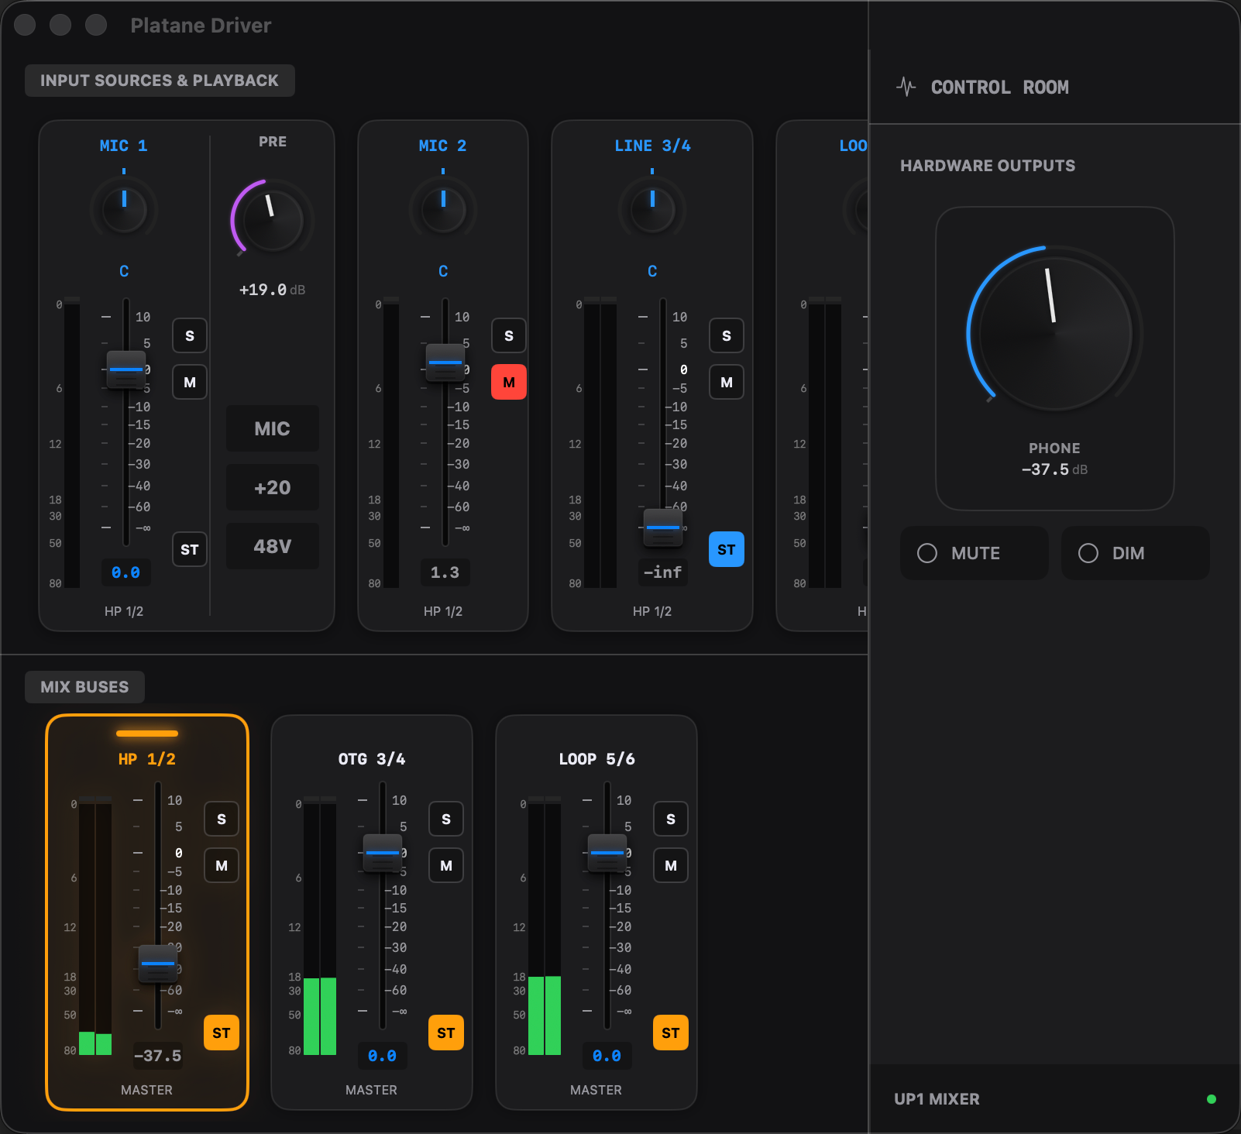The width and height of the screenshot is (1241, 1134).
Task: Toggle the +20 gain boost
Action: tap(272, 487)
